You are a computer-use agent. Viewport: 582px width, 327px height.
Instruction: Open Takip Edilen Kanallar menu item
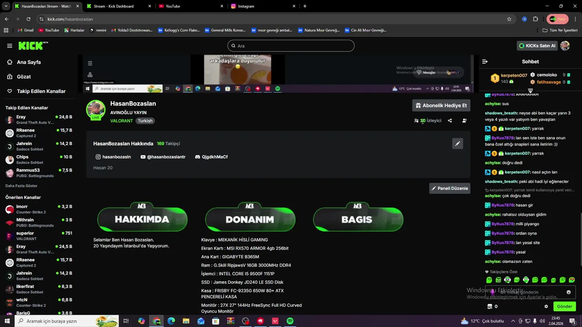click(x=36, y=91)
